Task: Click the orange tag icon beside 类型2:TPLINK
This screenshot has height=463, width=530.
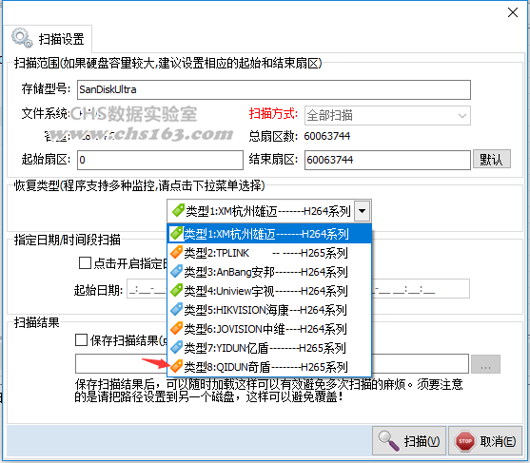Action: coord(176,252)
